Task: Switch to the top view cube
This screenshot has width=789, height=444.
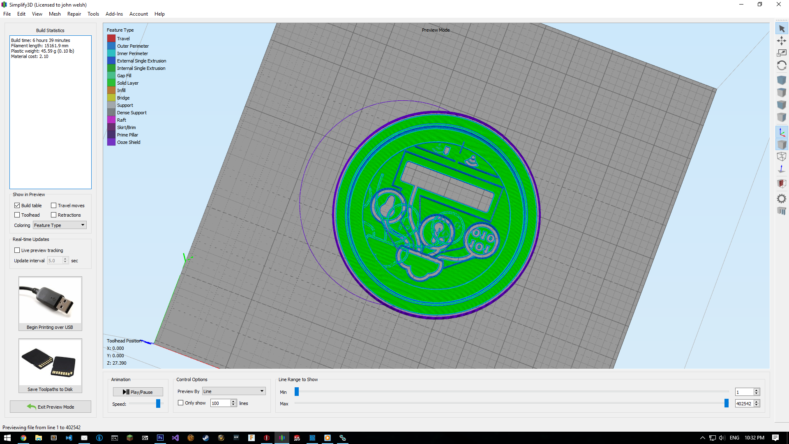Action: click(782, 92)
